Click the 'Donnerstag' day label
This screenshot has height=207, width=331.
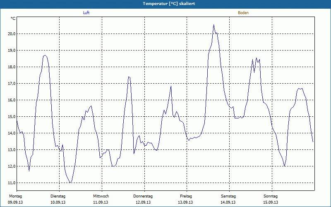click(143, 196)
